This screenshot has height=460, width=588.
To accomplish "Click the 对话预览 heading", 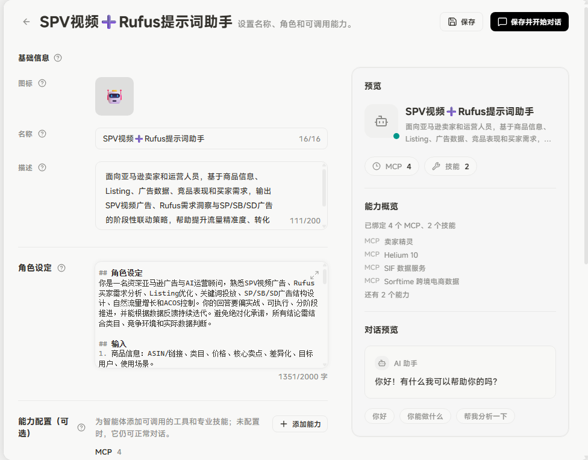I will pyautogui.click(x=381, y=330).
